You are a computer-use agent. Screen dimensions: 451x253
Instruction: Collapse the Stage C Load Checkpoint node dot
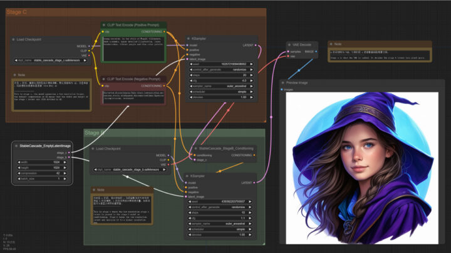pos(13,39)
